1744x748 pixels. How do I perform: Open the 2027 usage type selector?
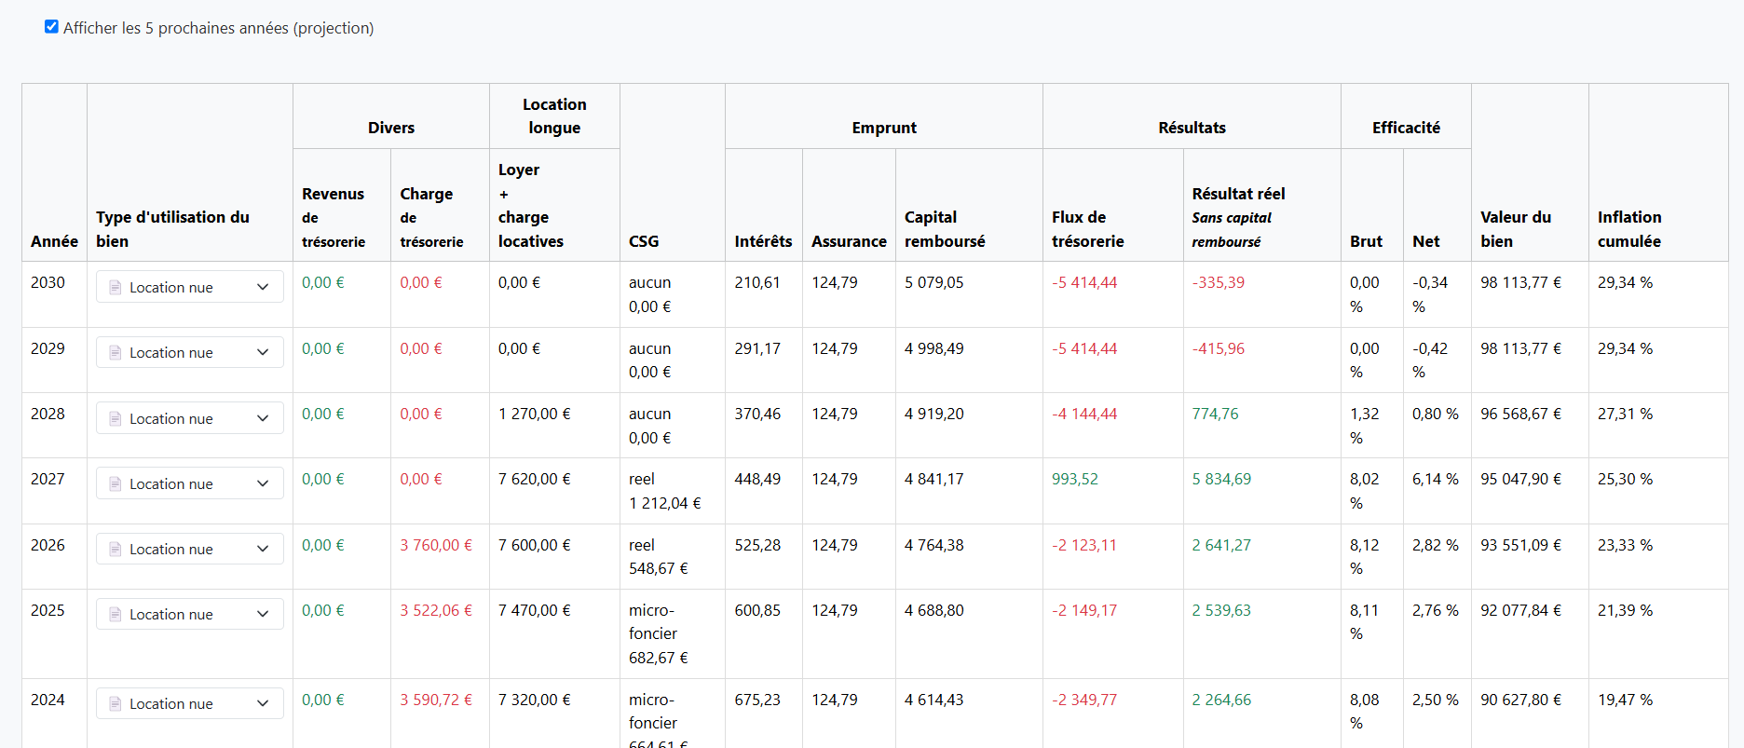pyautogui.click(x=190, y=483)
